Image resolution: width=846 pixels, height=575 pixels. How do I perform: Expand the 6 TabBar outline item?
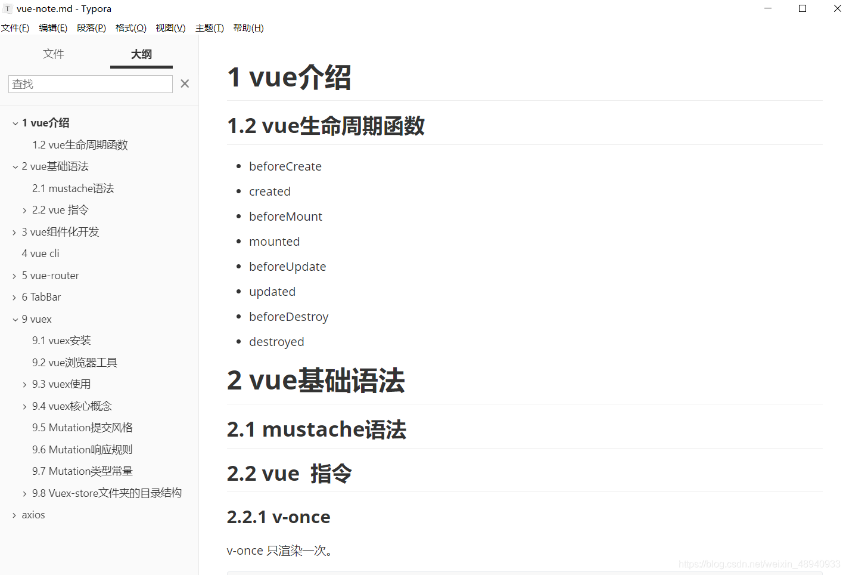pyautogui.click(x=15, y=298)
